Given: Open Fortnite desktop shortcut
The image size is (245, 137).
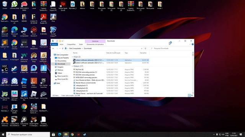Looking at the screenshot, I should coord(43,69).
